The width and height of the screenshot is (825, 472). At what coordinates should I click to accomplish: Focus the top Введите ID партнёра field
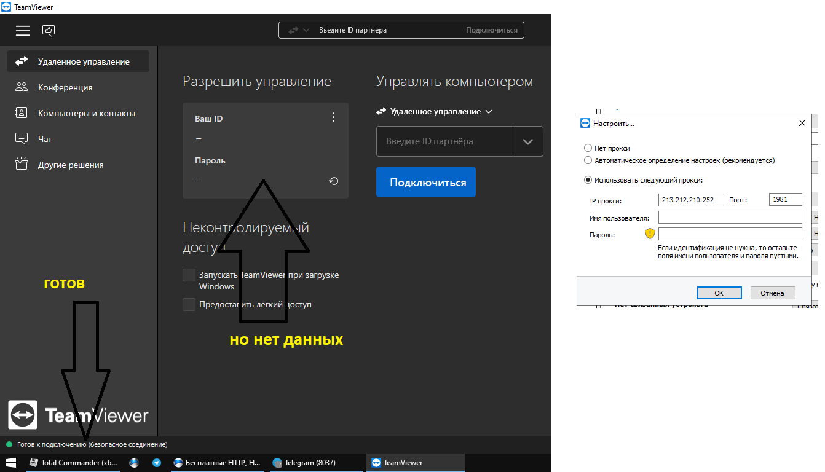coord(389,30)
